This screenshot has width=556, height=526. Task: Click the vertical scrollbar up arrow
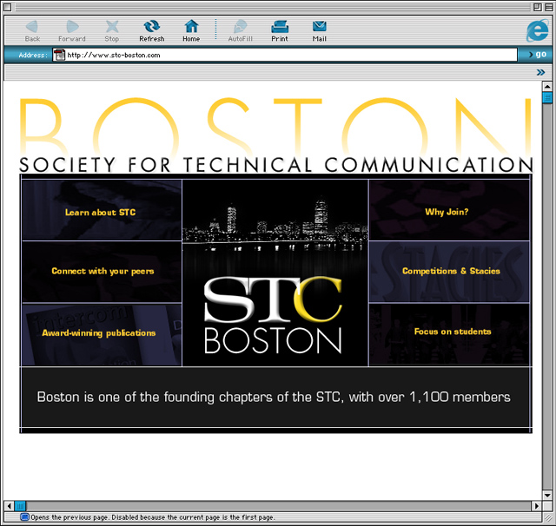click(x=547, y=86)
